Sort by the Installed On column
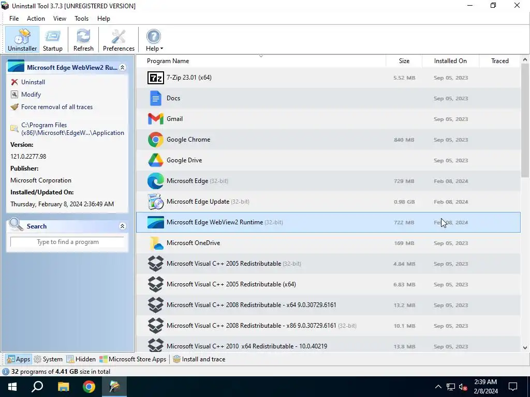 450,61
